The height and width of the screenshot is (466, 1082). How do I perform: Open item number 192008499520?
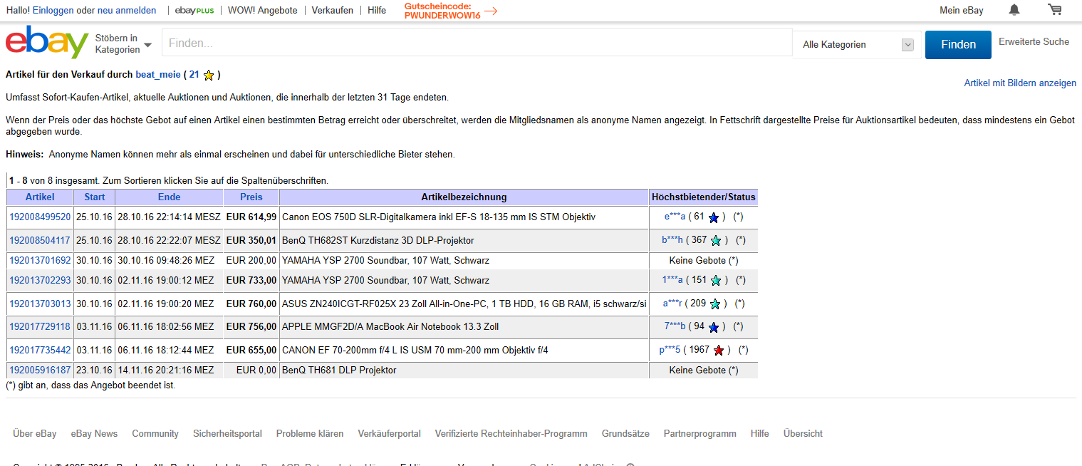(40, 217)
